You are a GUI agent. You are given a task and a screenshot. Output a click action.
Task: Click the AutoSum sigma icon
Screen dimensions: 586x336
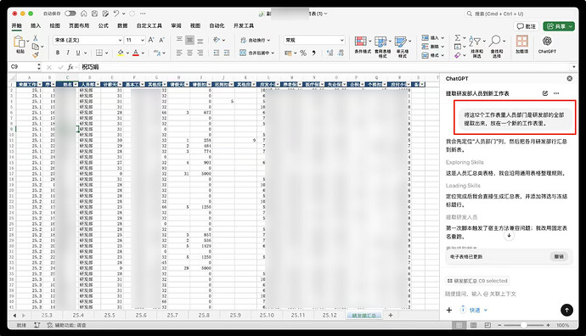(x=458, y=38)
